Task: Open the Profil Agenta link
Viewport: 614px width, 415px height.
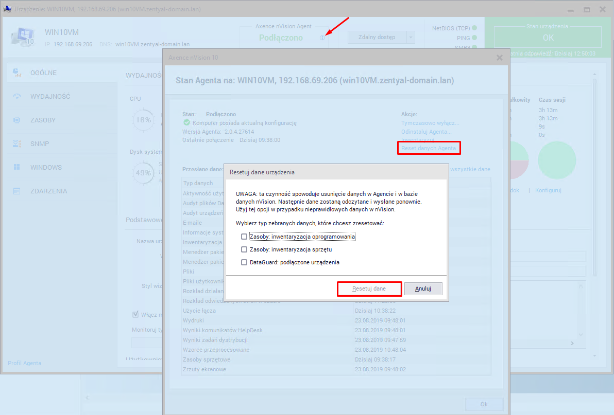Action: [x=24, y=363]
